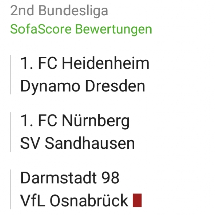Click divider bar left of Nürnberg match
215x215 pixels.
[11, 132]
